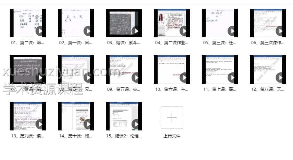Click file name label 13、第九课：紫

point(28,136)
